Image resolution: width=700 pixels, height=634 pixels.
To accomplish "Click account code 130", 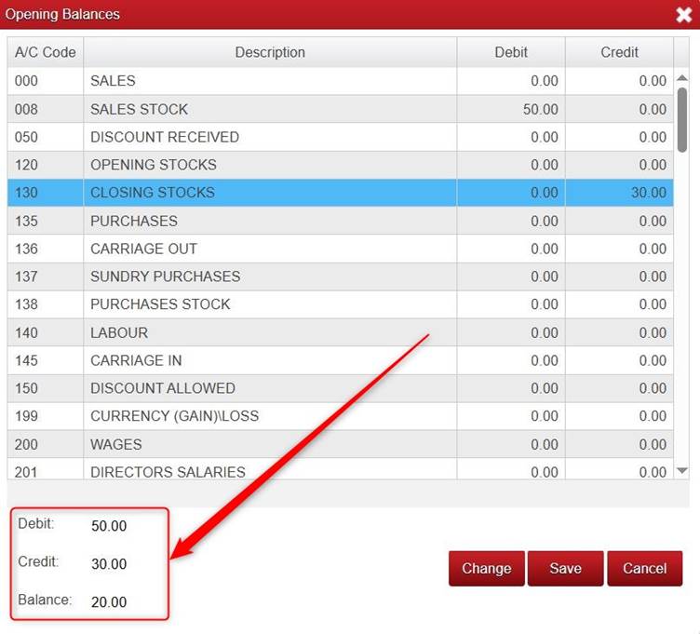I will pos(26,193).
